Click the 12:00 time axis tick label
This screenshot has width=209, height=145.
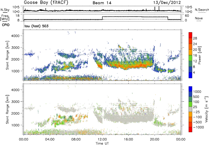[x=102, y=140]
